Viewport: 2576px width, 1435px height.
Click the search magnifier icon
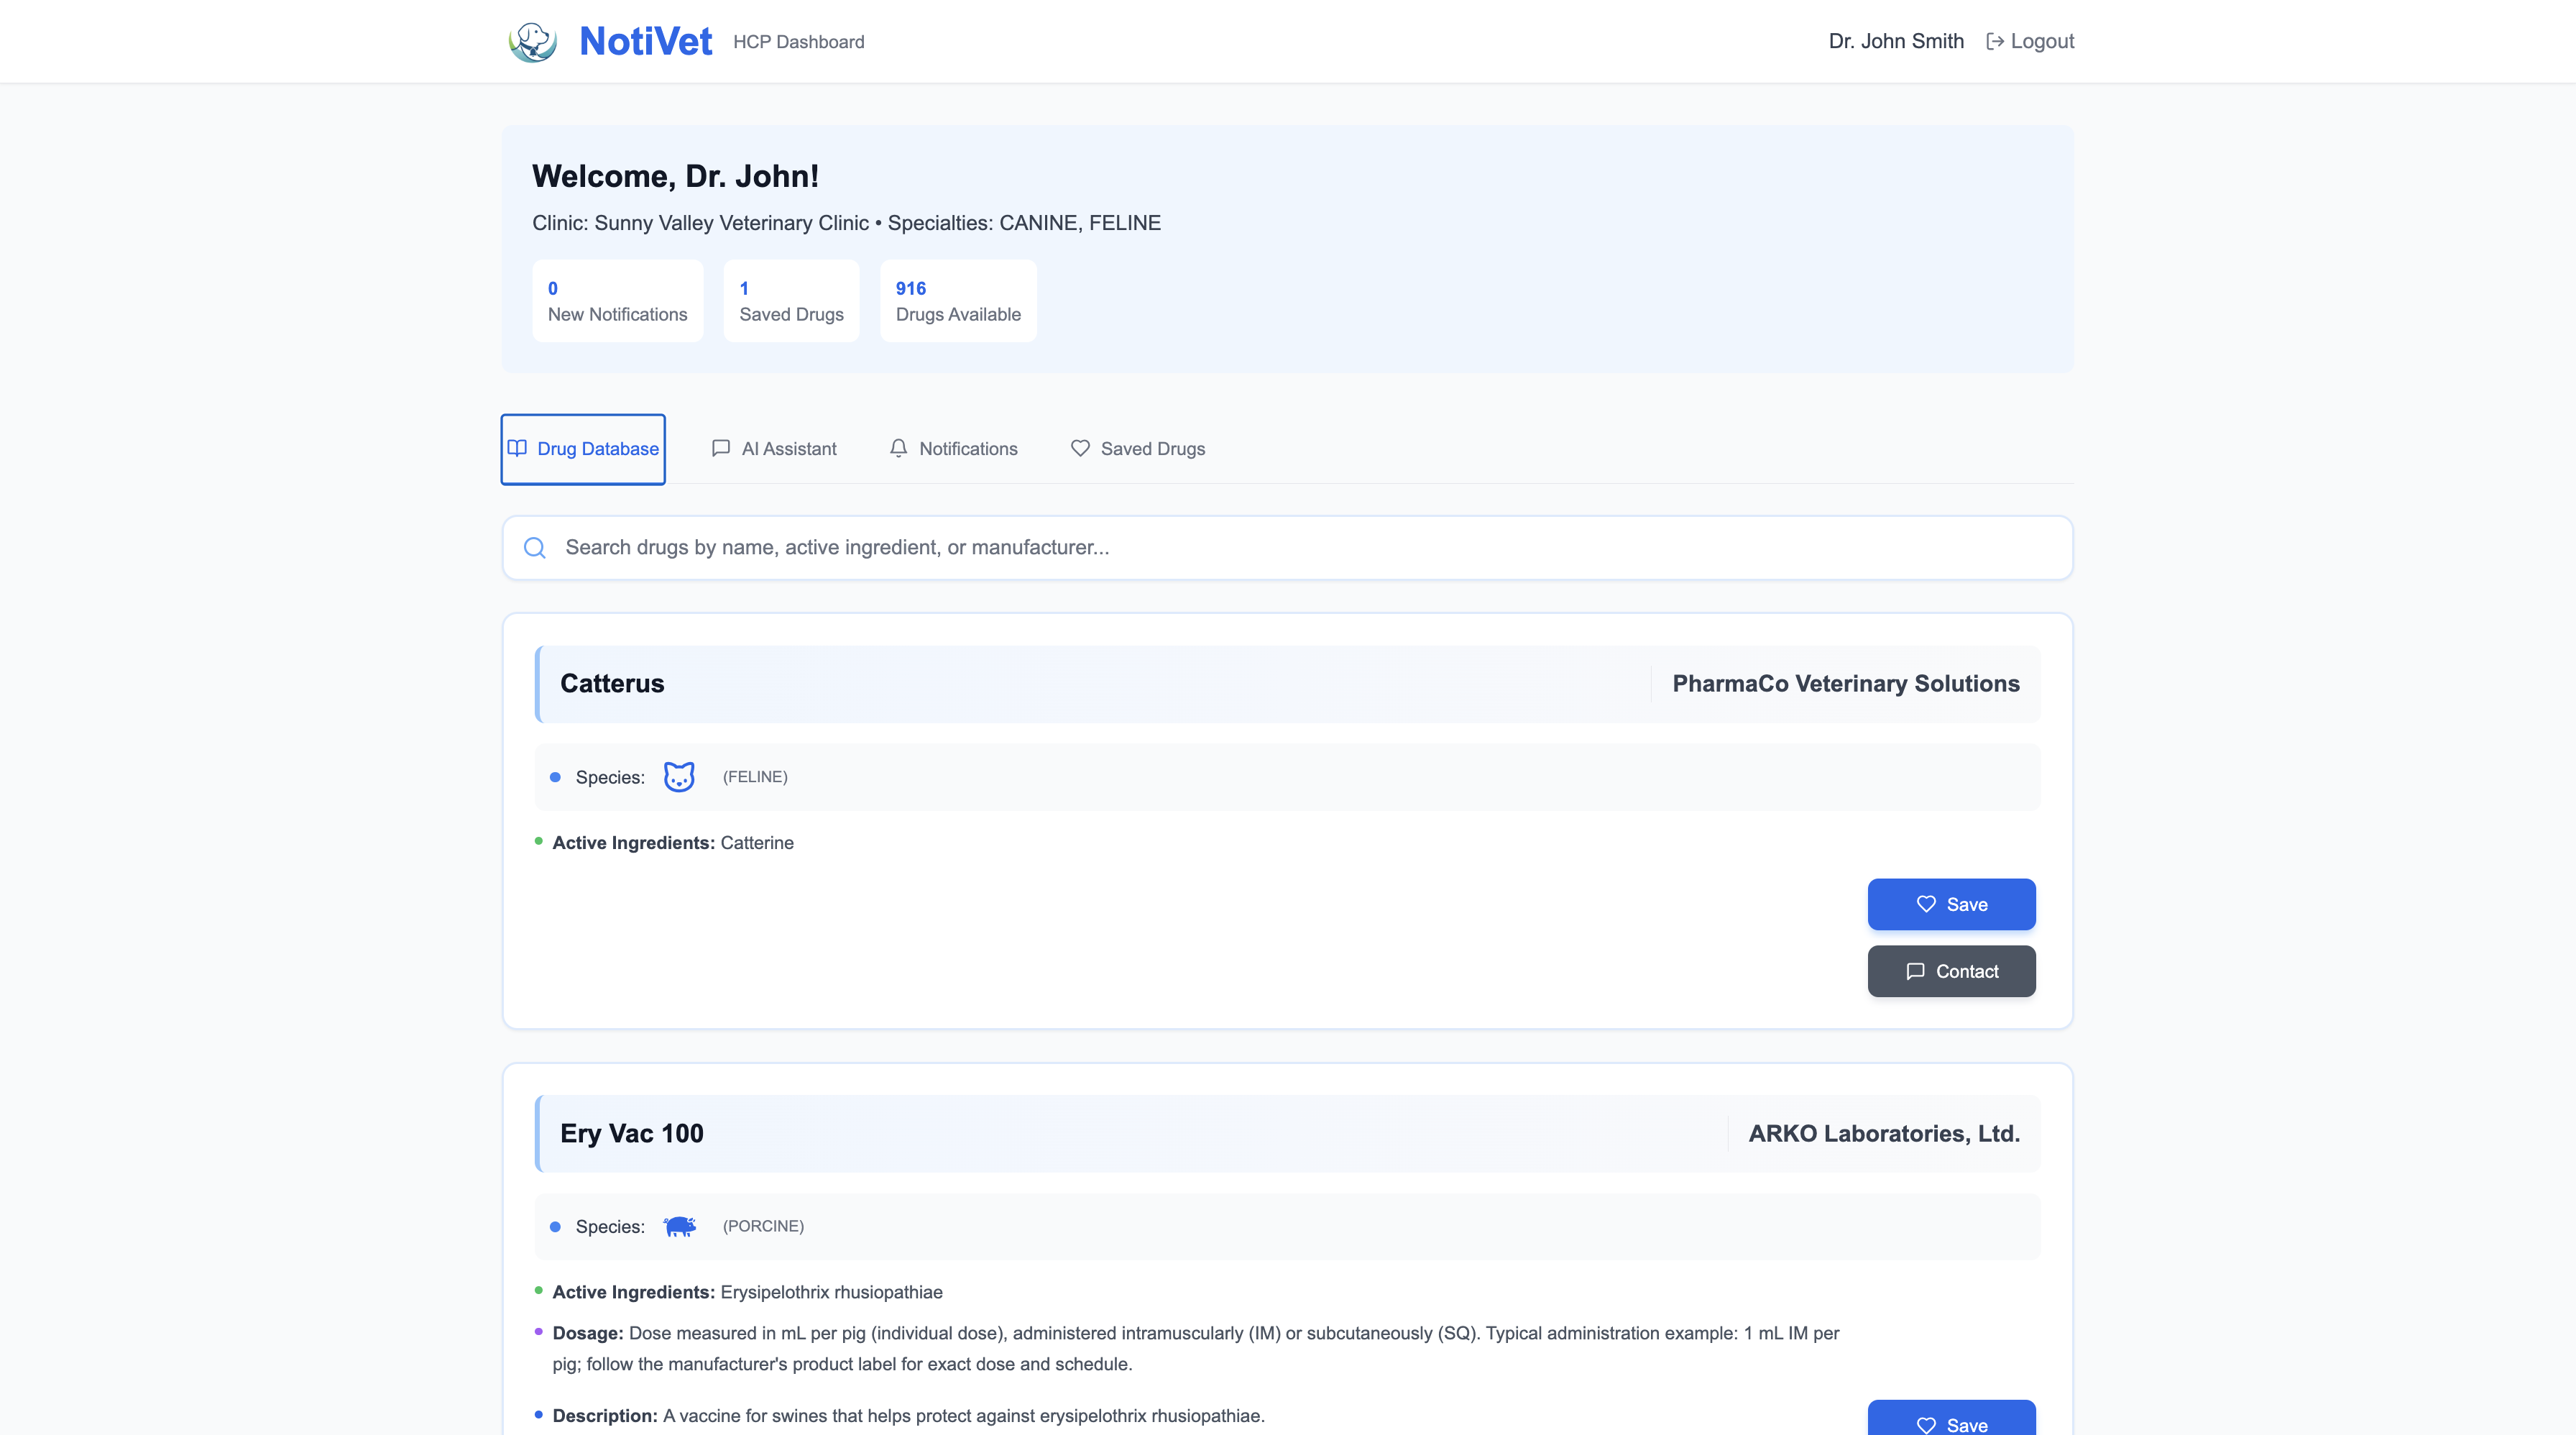[x=535, y=548]
